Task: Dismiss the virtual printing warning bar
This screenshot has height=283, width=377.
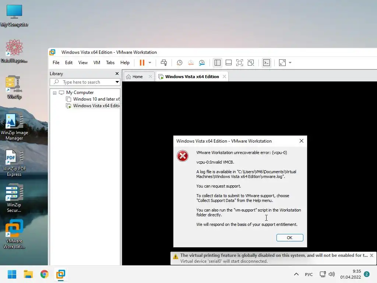Action: [x=372, y=255]
